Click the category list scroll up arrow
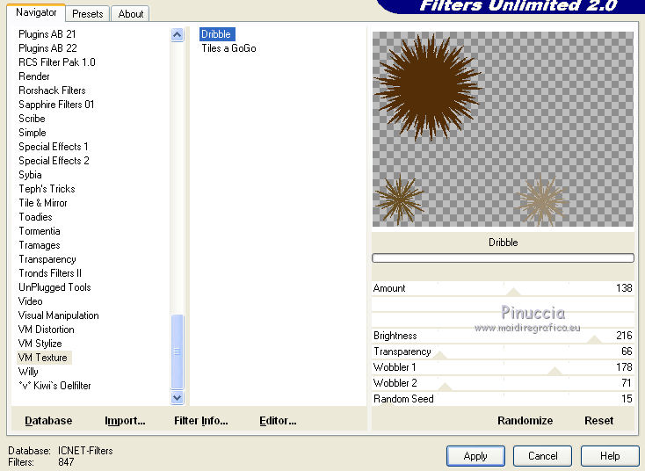This screenshot has height=471, width=645. [177, 34]
